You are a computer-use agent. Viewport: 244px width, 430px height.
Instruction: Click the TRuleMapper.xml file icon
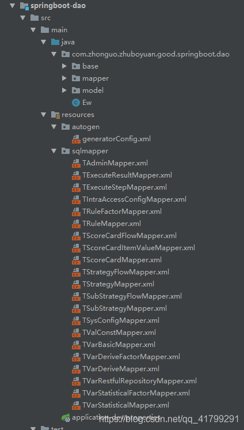(76, 224)
